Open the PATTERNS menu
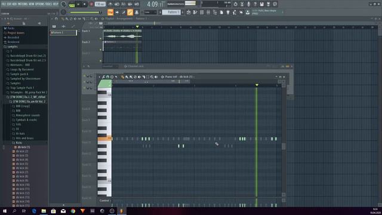382x215 pixels. (23, 4)
